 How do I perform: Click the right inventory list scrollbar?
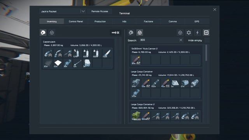[x=206, y=53]
